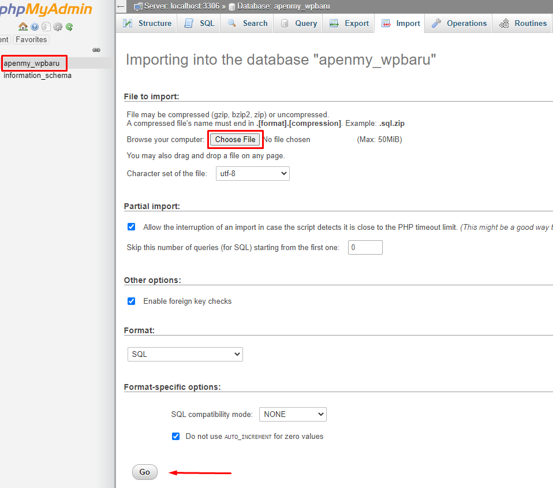Open the utf-8 character set dropdown
Screen dimensions: 553x488
click(252, 173)
